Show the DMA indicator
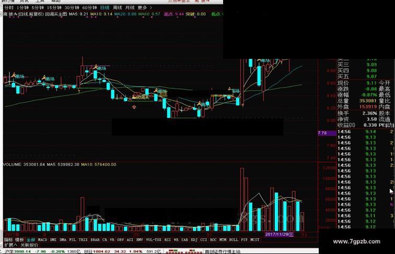This screenshot has height=254, width=395. click(x=63, y=240)
